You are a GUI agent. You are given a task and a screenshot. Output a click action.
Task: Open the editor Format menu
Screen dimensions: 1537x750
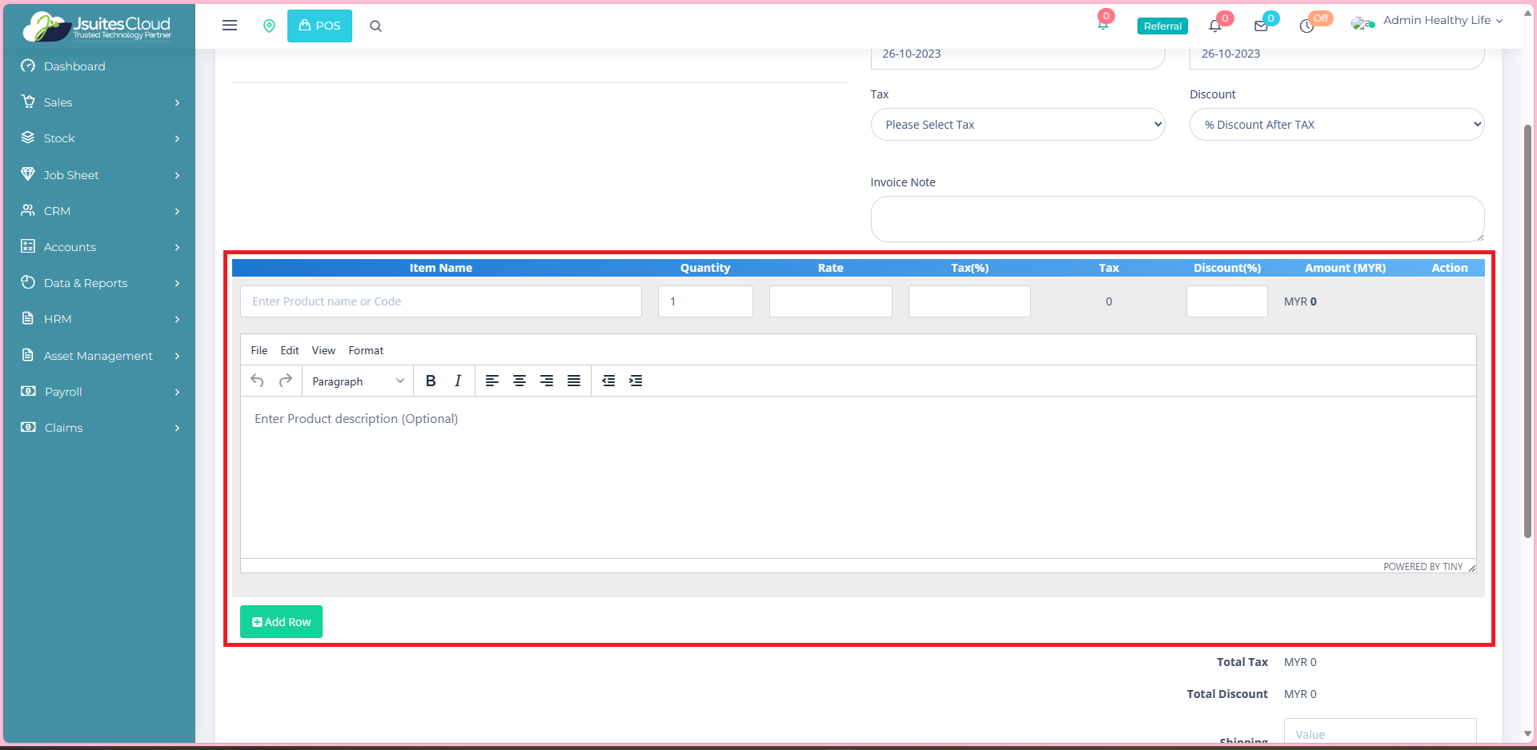pyautogui.click(x=366, y=350)
